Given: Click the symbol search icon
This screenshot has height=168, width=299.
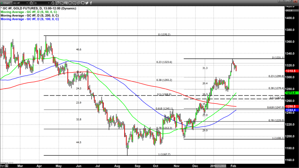Looking at the screenshot, I should pyautogui.click(x=31, y=3).
